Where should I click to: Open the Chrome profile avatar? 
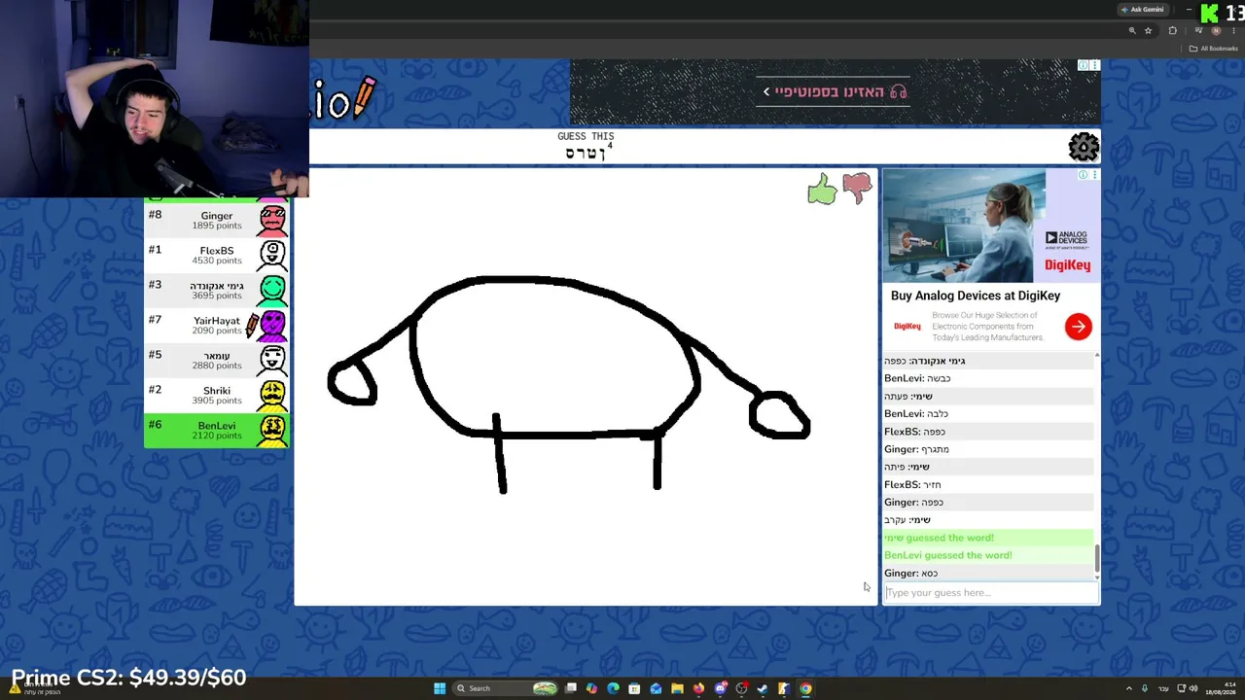pyautogui.click(x=1216, y=31)
